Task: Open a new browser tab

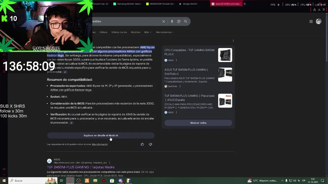Action: point(245,4)
